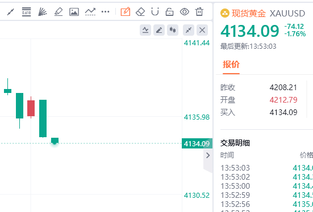The image size is (313, 212).
Task: Click the -74.12 price change value
Action: point(294,27)
